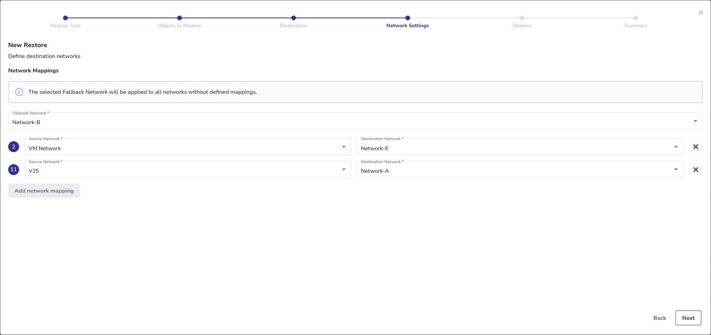Remove the VM Network mapping row
Viewport: 711px width, 335px height.
click(x=695, y=147)
